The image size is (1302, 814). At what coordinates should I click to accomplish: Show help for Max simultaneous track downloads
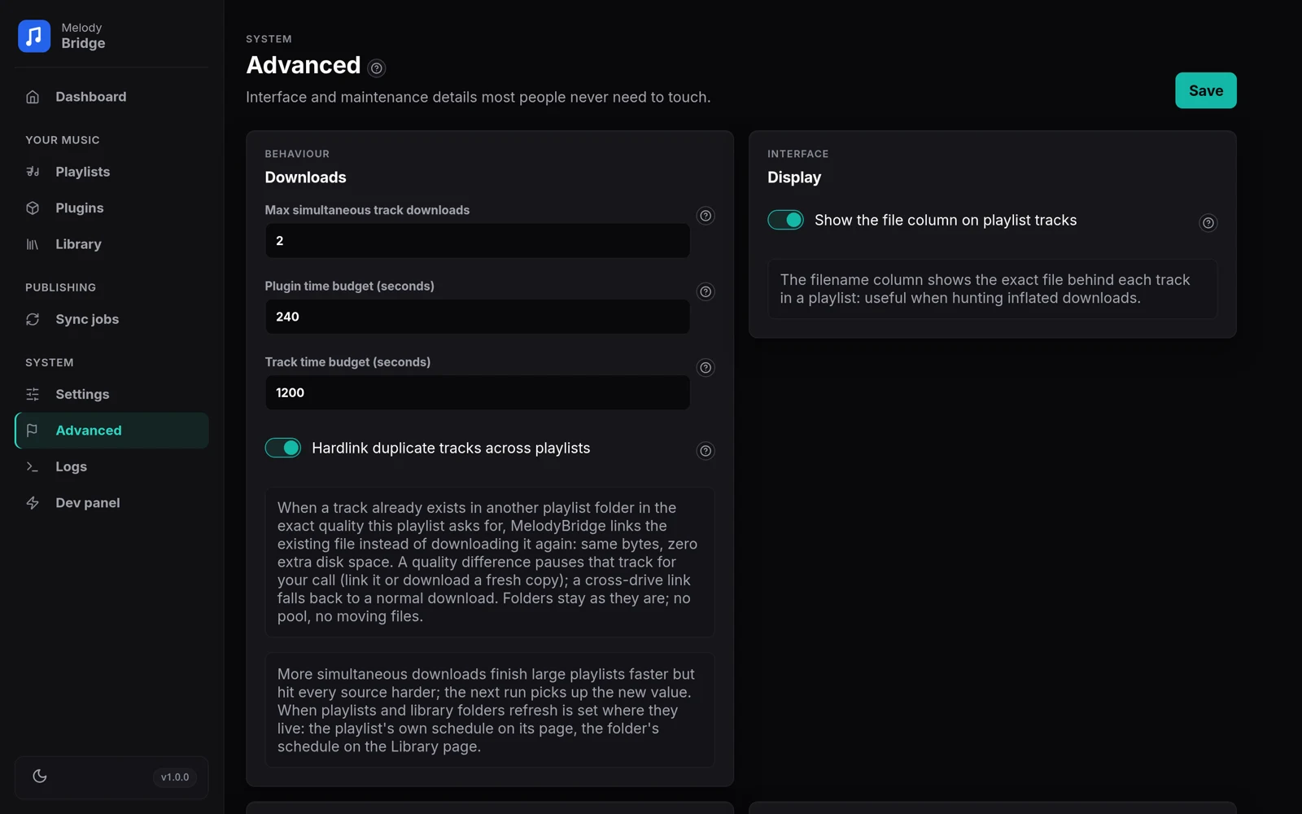(706, 216)
